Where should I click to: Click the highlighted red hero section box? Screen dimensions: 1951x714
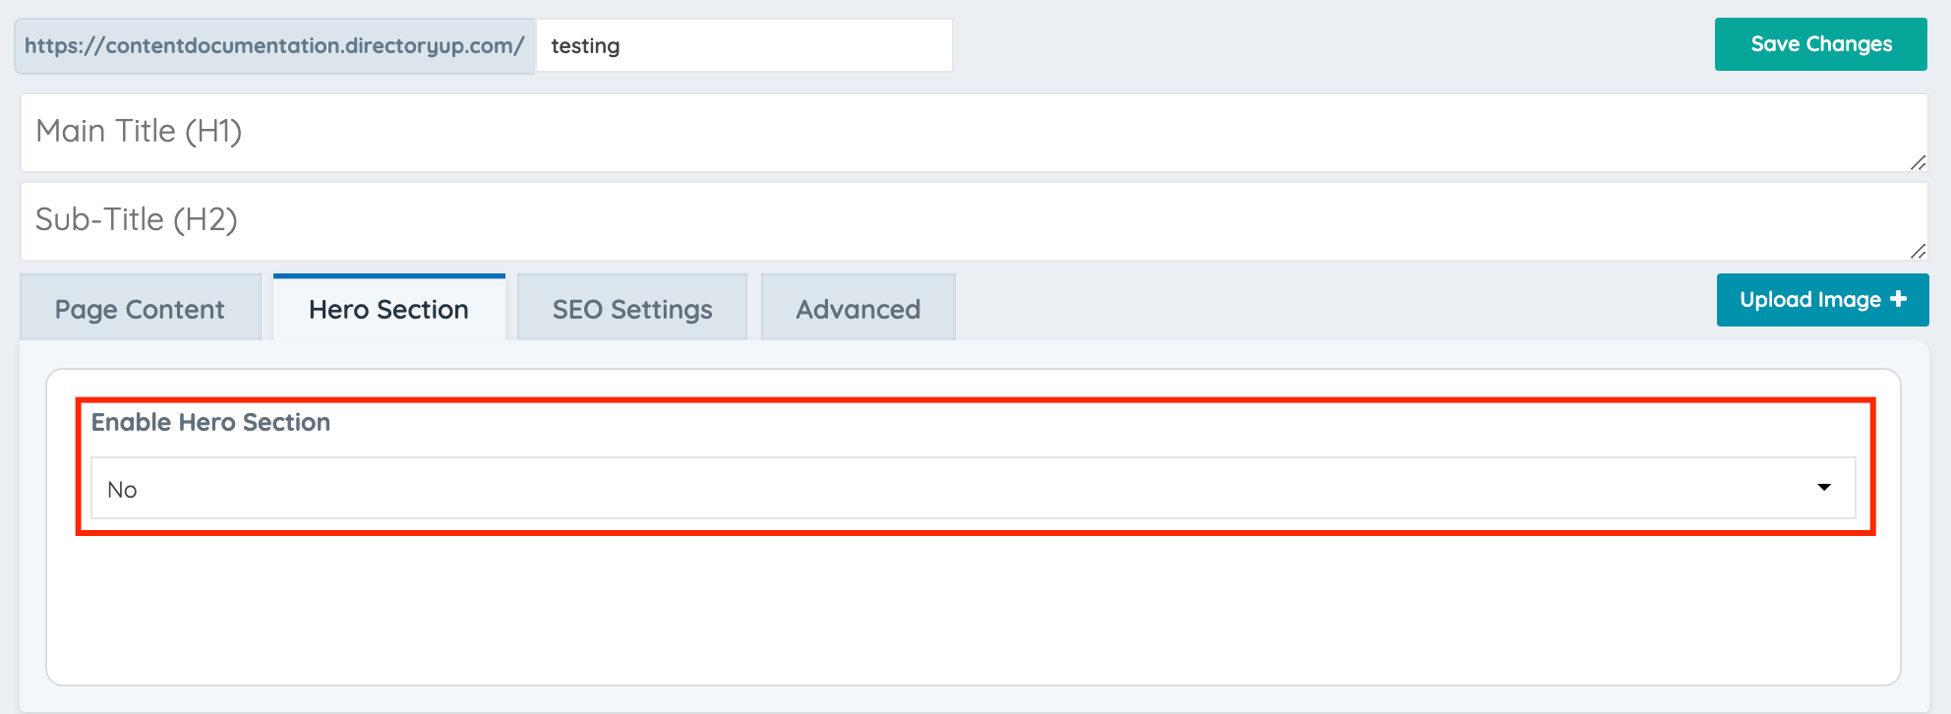click(x=974, y=462)
